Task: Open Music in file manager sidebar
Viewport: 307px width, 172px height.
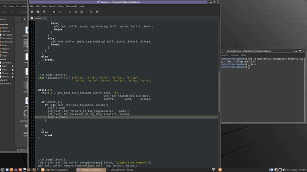Action: coord(4,45)
